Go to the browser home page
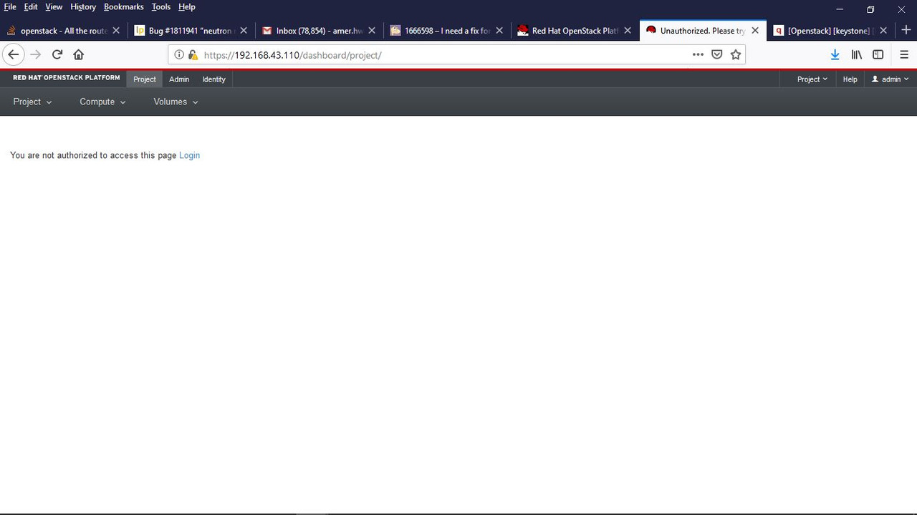 (x=79, y=54)
